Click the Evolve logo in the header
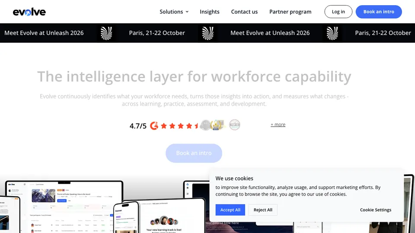This screenshot has width=415, height=233. click(29, 12)
